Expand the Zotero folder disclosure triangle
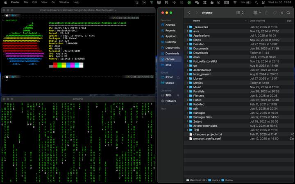Viewport: 295px width, 184px height. (187, 121)
